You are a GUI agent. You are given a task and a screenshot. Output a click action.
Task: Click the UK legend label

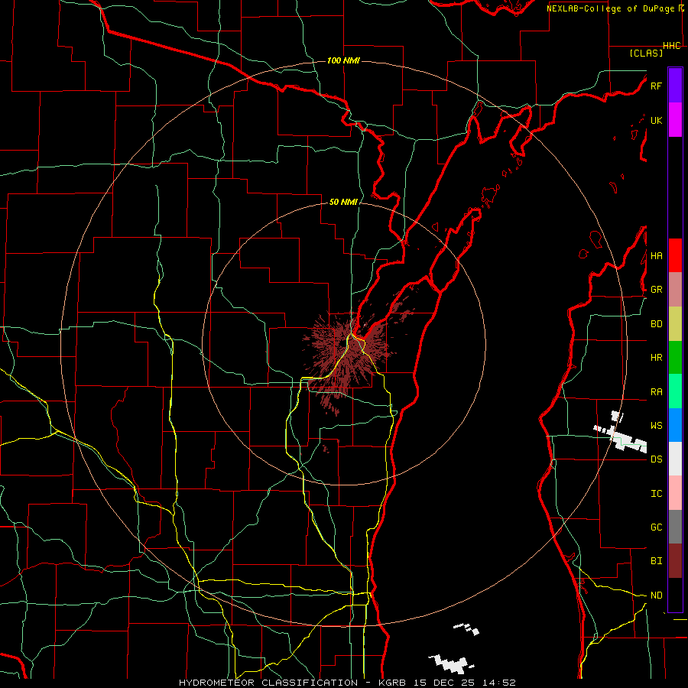(656, 120)
